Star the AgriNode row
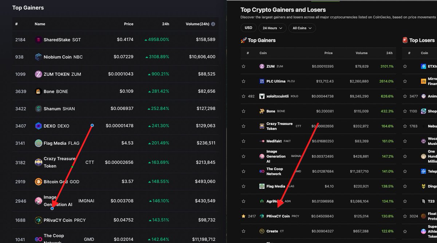The width and height of the screenshot is (437, 243). [243, 201]
